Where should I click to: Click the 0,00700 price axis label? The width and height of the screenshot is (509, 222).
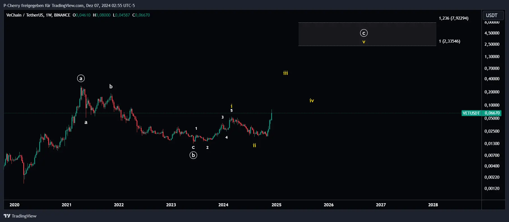point(492,155)
